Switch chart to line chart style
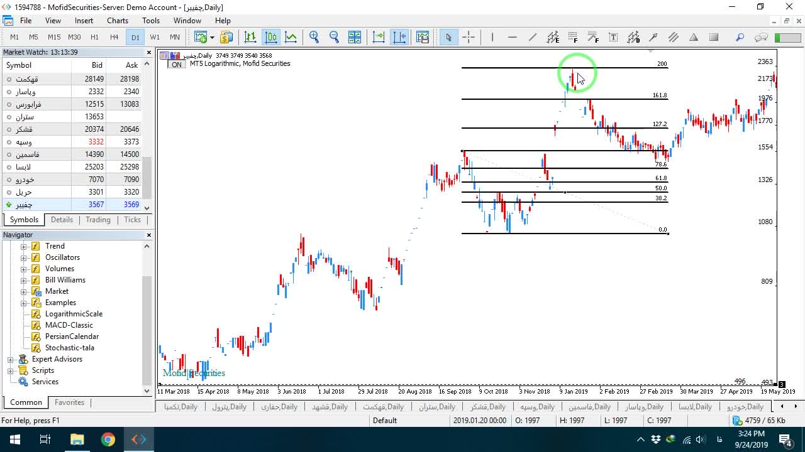 pyautogui.click(x=291, y=37)
